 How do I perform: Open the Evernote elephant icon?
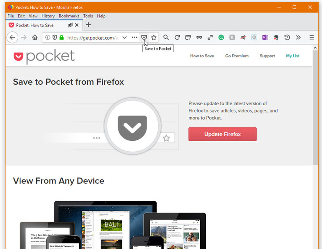(x=276, y=37)
